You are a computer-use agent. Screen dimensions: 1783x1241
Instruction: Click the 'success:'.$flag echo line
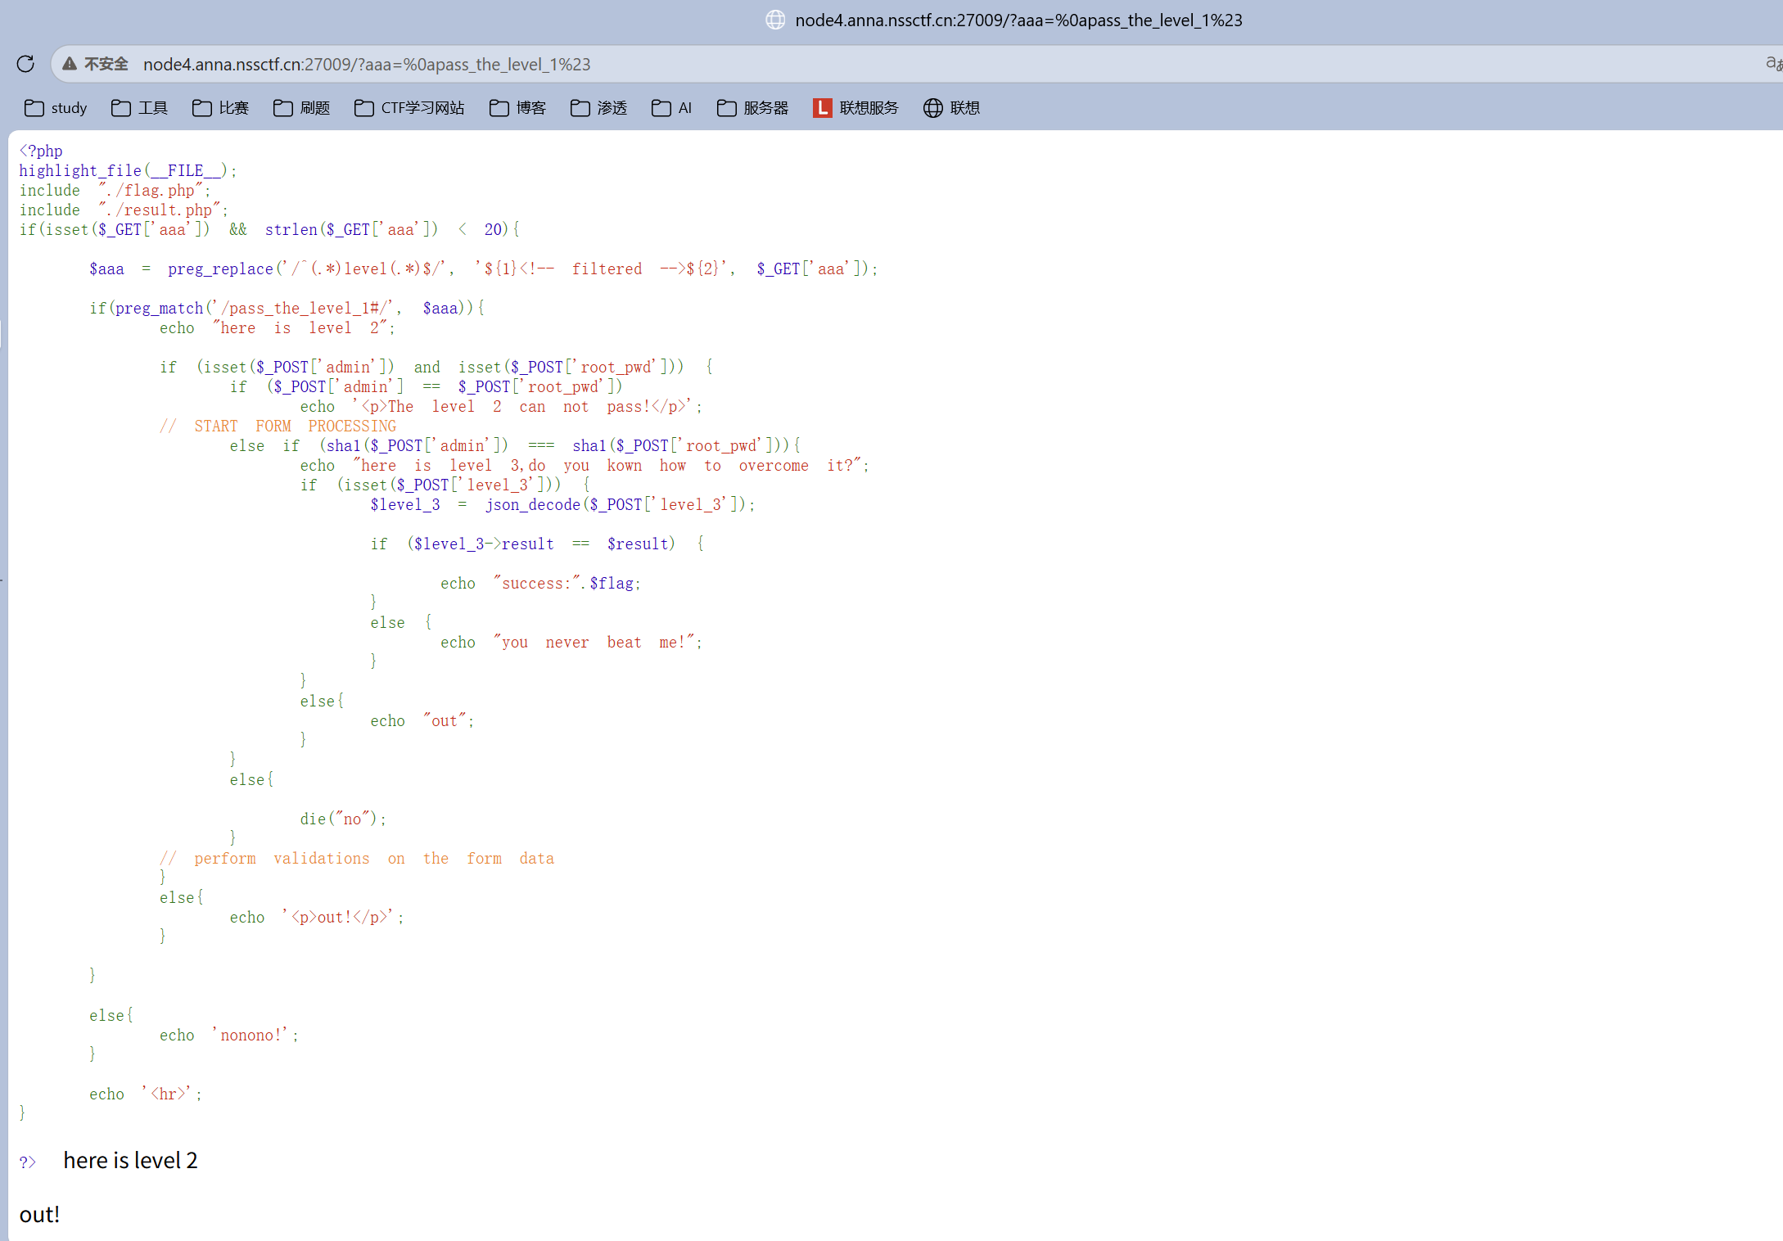[540, 583]
